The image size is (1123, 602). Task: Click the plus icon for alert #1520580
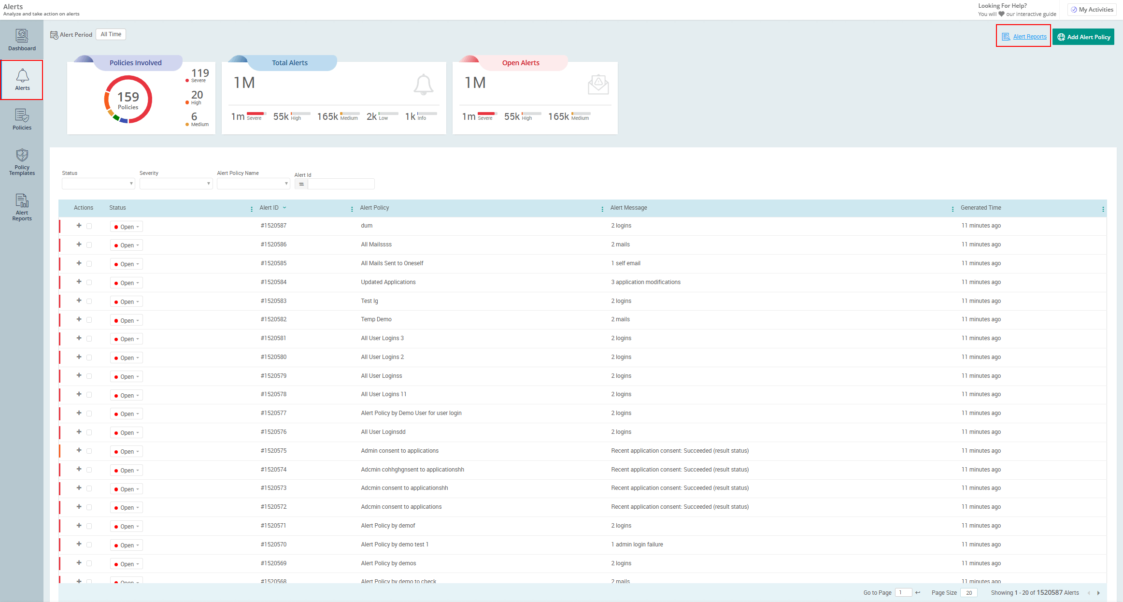point(79,357)
